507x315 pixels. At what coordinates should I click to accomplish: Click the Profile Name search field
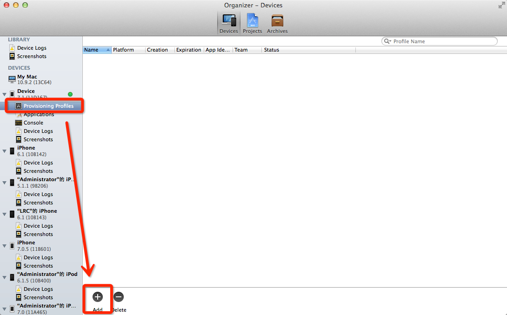pyautogui.click(x=442, y=41)
